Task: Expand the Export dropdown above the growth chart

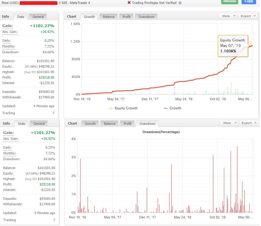Action: point(248,16)
